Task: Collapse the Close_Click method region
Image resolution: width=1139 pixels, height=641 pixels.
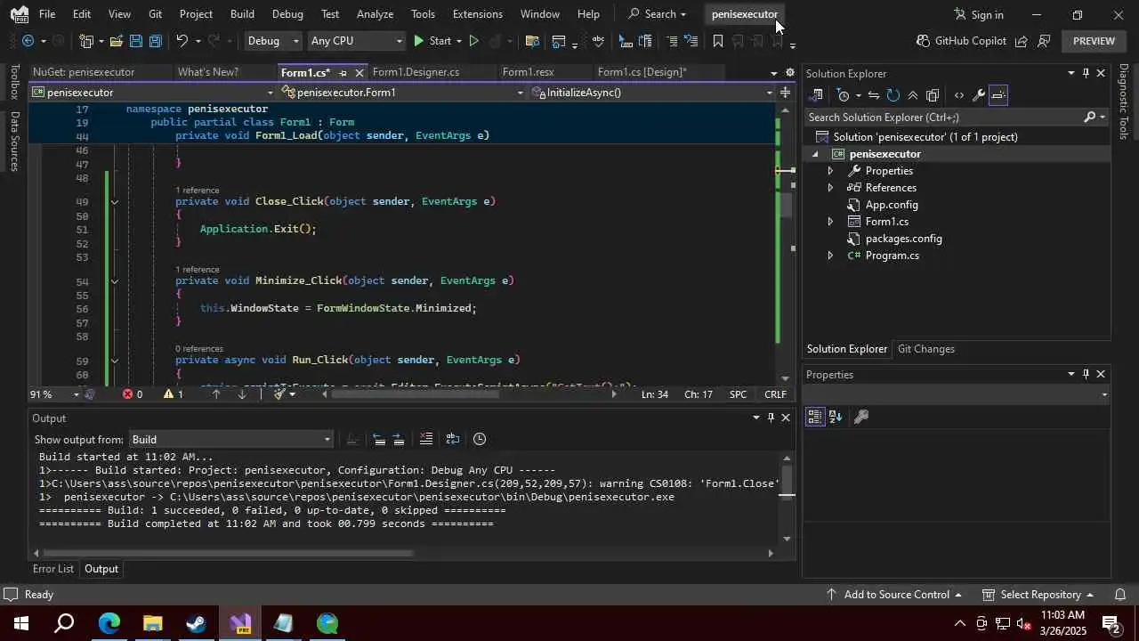Action: pos(114,202)
